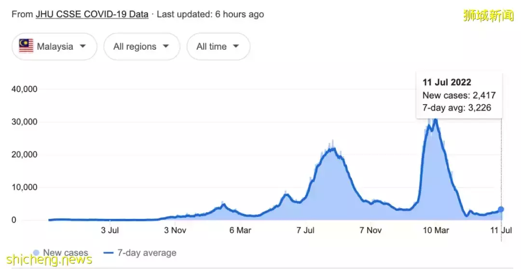
Task: Click the 40,000 y-axis label
Action: point(24,89)
